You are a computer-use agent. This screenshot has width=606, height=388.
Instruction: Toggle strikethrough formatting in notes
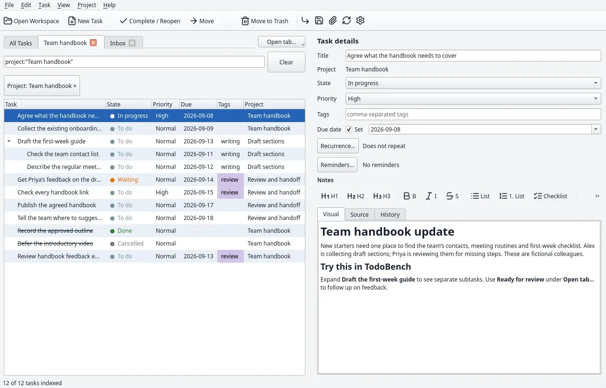point(452,196)
